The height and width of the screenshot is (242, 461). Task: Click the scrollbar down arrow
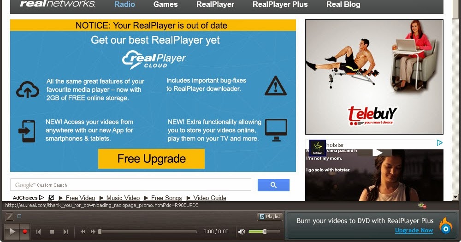[455, 197]
